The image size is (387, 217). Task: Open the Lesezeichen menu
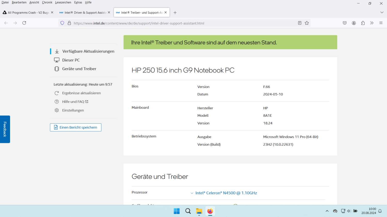(63, 2)
